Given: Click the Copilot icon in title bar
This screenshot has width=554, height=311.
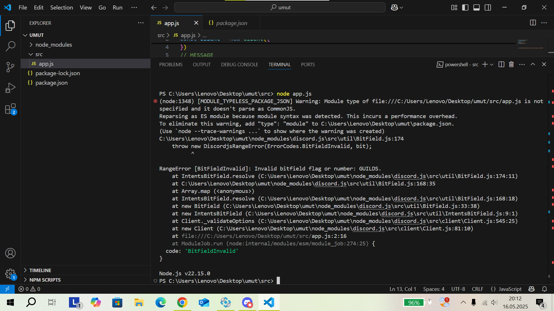Looking at the screenshot, I should click(x=394, y=7).
